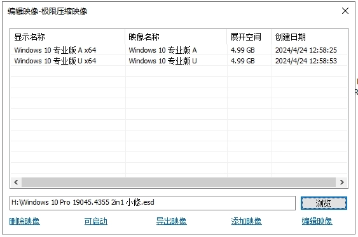The height and width of the screenshot is (237, 358).
Task: Sort by 创建日期 column header
Action: point(310,37)
